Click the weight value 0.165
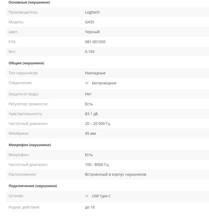Image resolution: width=209 pixels, height=219 pixels. (x=90, y=52)
